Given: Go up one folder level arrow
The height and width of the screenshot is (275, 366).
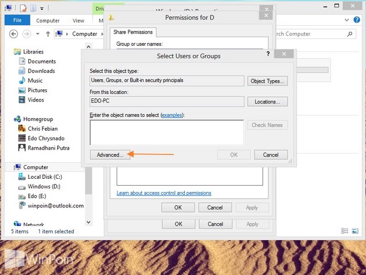Looking at the screenshot, I should click(x=48, y=34).
